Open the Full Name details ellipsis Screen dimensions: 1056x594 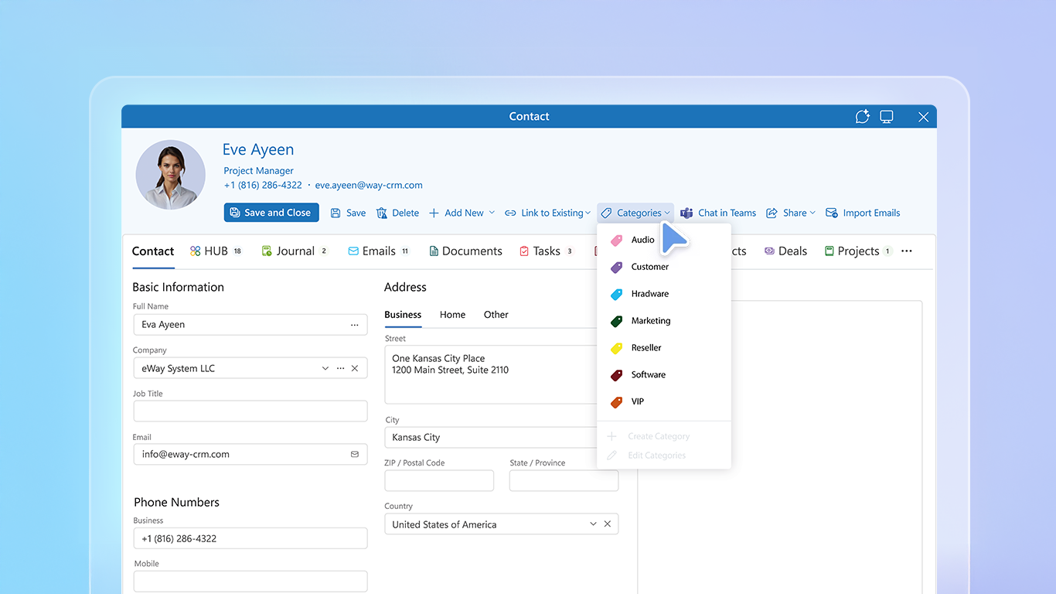coord(355,325)
